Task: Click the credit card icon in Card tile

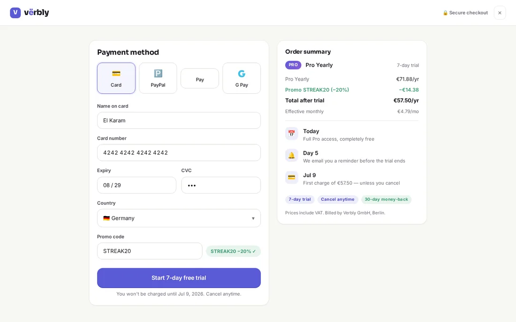Action: tap(116, 73)
